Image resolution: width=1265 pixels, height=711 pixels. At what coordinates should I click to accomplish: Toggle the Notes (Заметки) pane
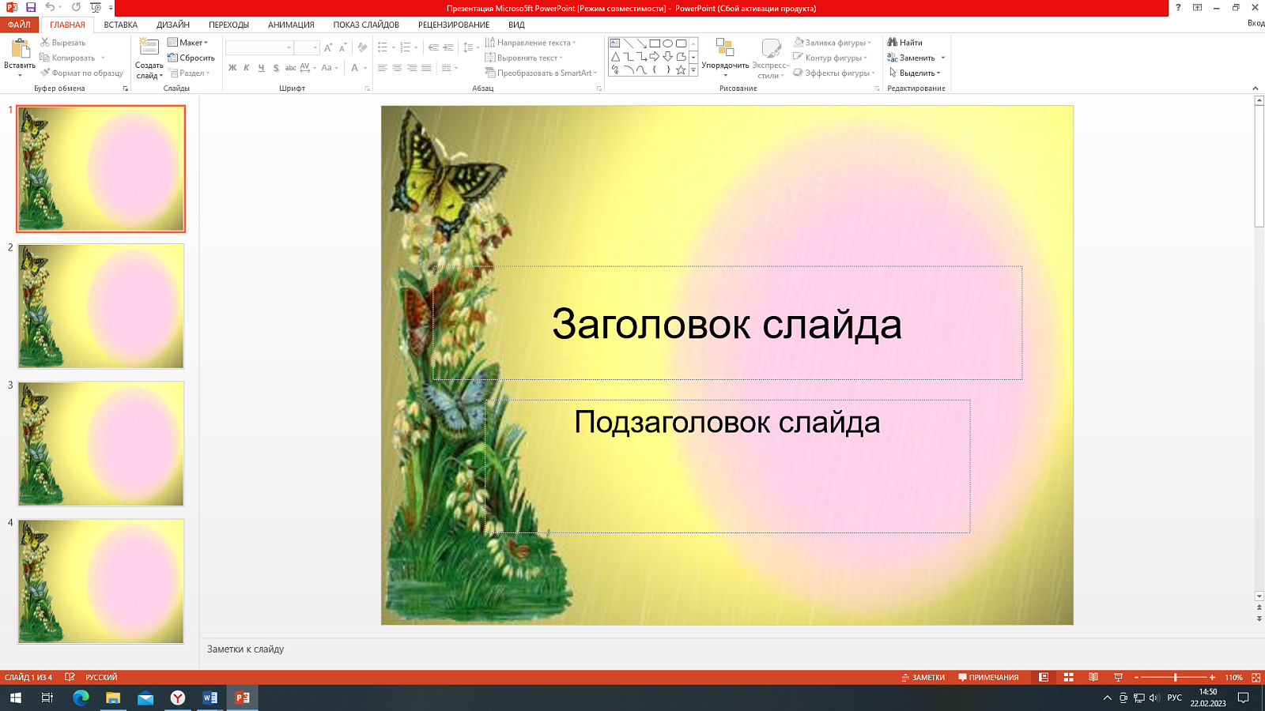923,677
